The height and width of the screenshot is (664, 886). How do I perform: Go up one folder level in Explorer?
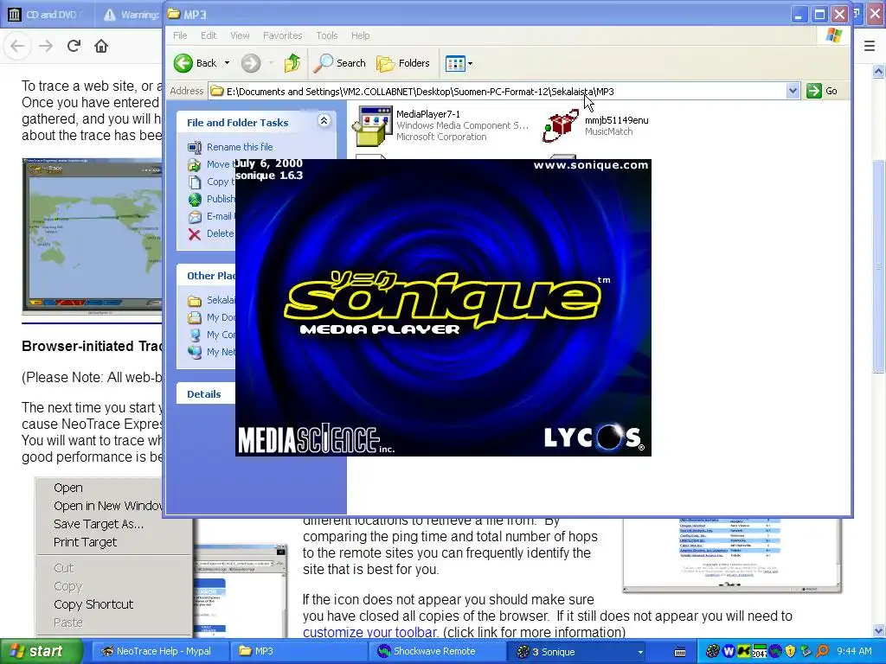pyautogui.click(x=292, y=62)
